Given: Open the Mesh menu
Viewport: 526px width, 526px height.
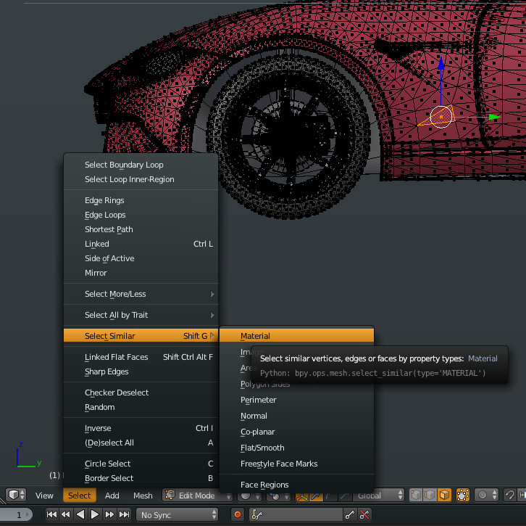Looking at the screenshot, I should coord(143,496).
